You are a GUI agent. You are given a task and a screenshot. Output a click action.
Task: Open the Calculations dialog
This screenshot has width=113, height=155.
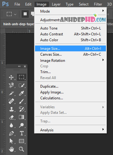tap(70, 98)
